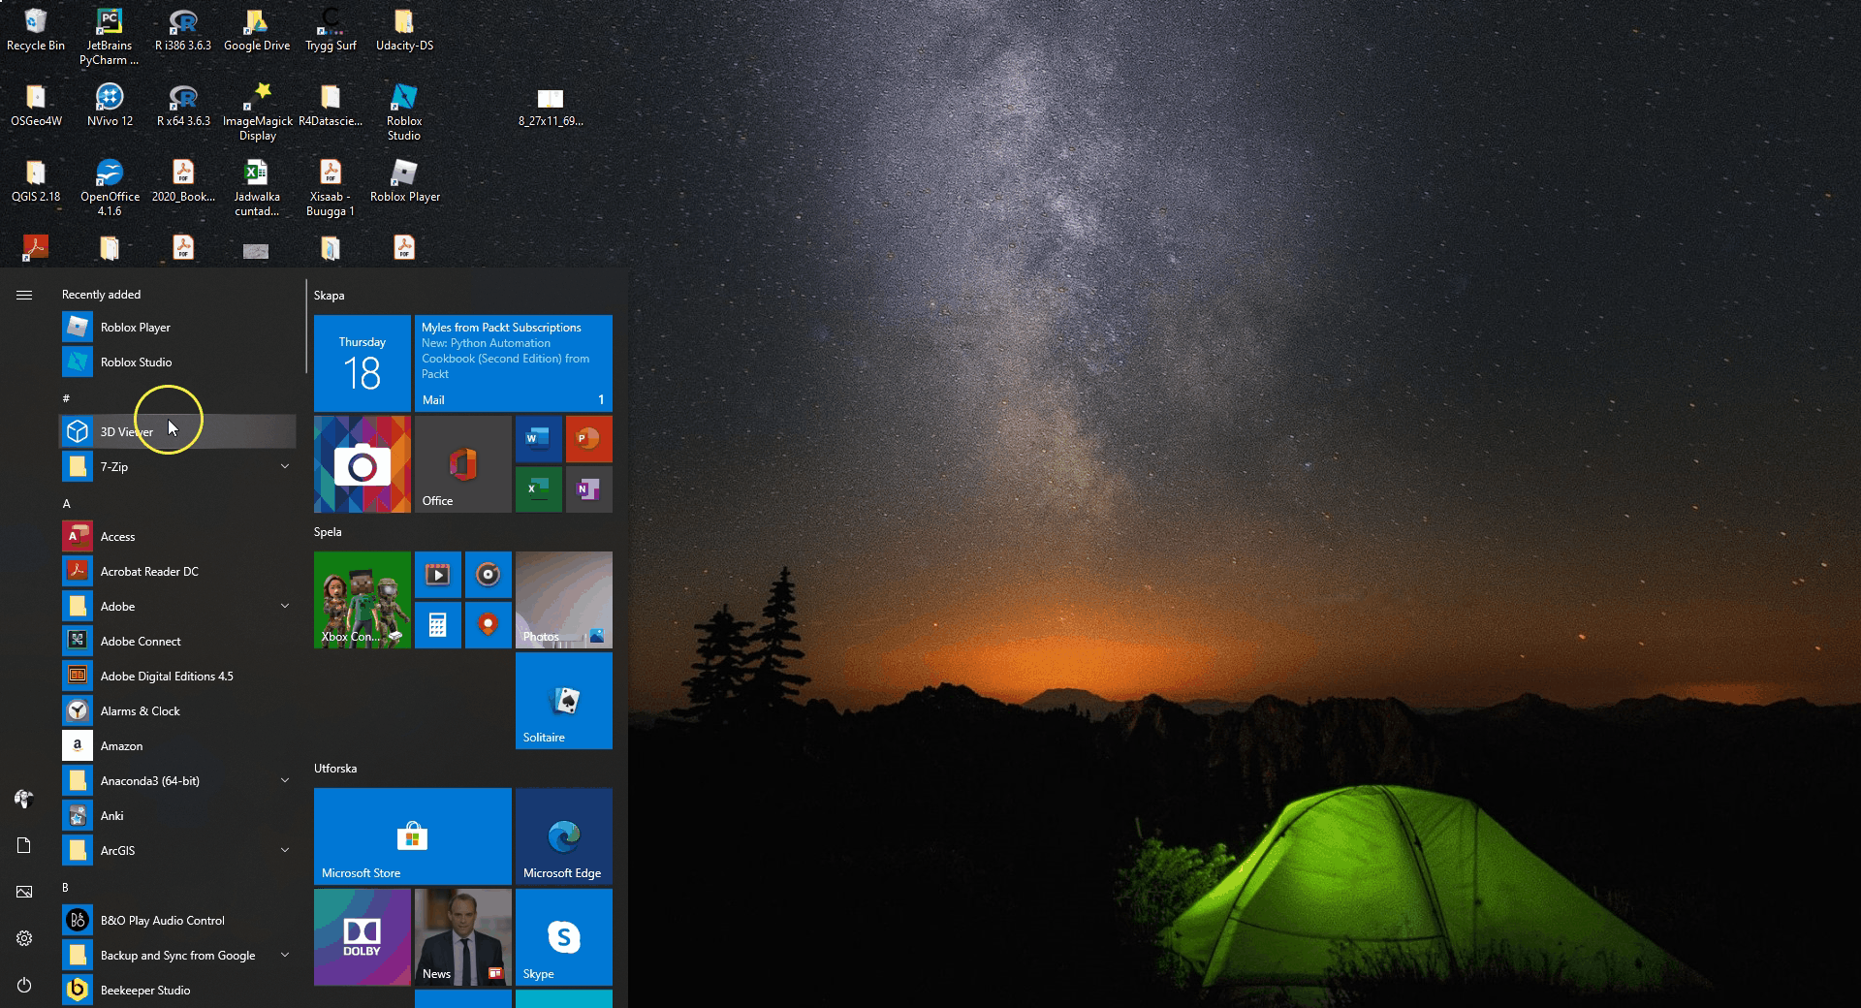This screenshot has height=1008, width=1861.
Task: Open the Calendar tile showing Thursday 18
Action: pyautogui.click(x=363, y=363)
